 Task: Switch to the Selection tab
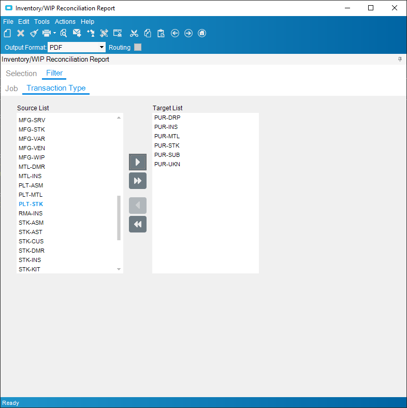click(21, 74)
